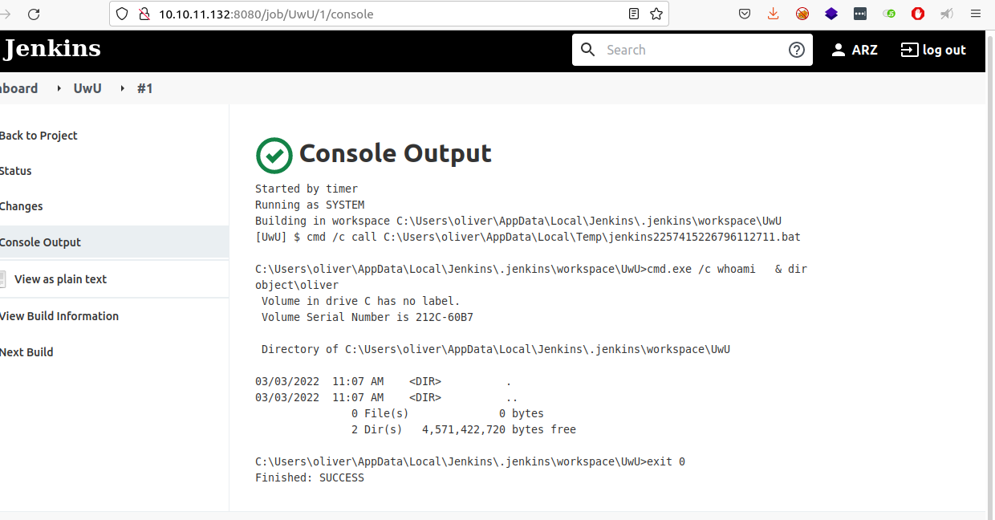Click the insecure connection padlock icon

144,14
